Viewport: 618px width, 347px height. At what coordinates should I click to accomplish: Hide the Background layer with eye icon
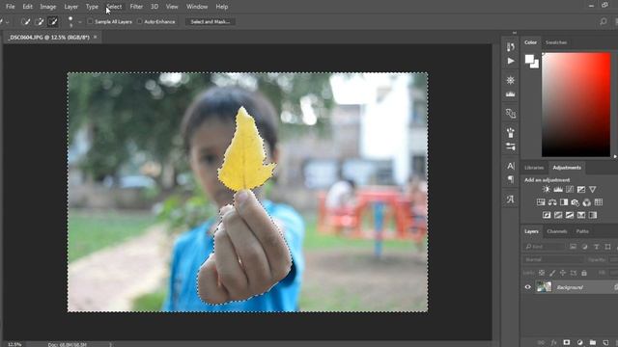[x=528, y=287]
